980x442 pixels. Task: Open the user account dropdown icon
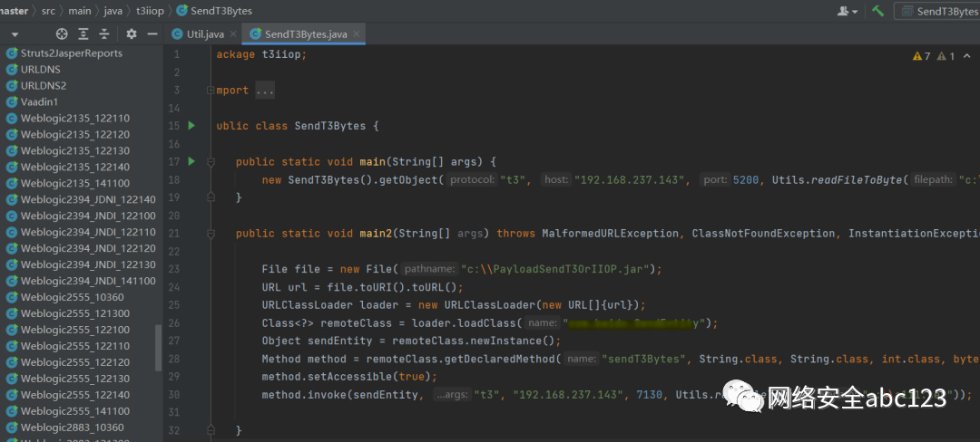point(847,11)
